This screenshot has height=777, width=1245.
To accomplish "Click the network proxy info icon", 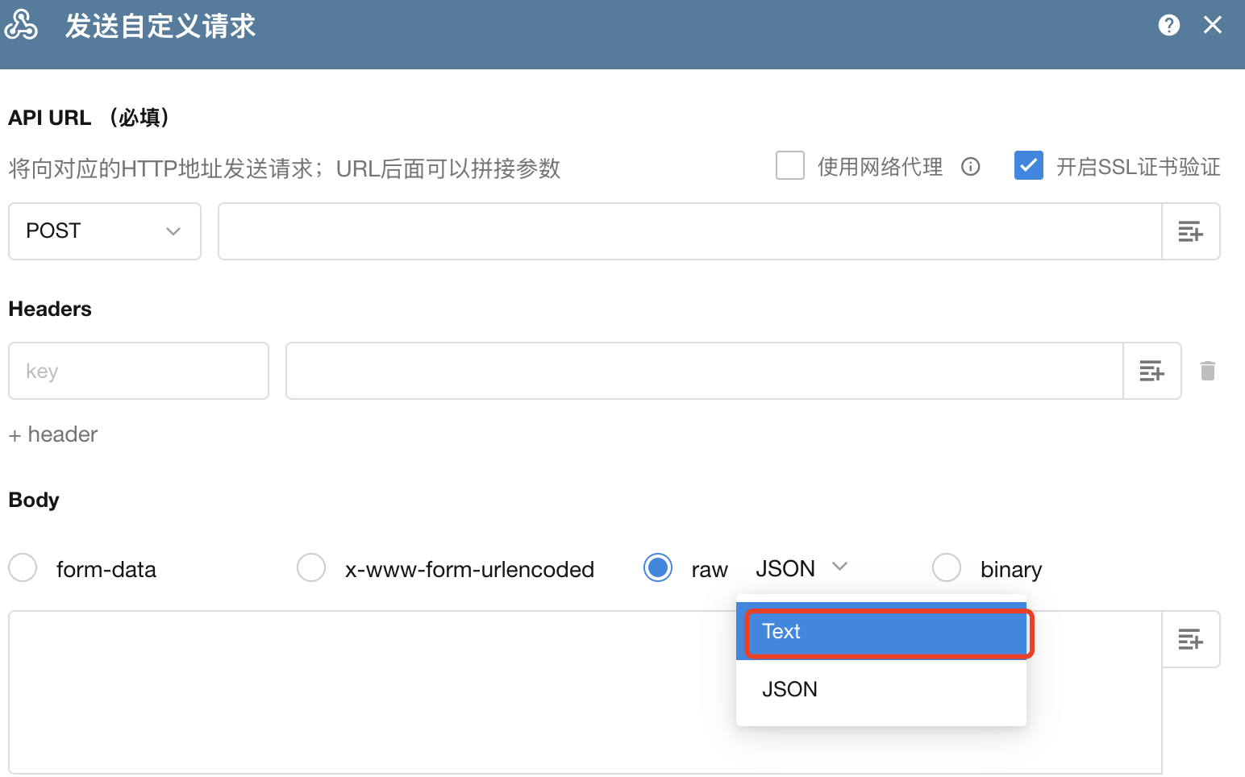I will (x=971, y=167).
